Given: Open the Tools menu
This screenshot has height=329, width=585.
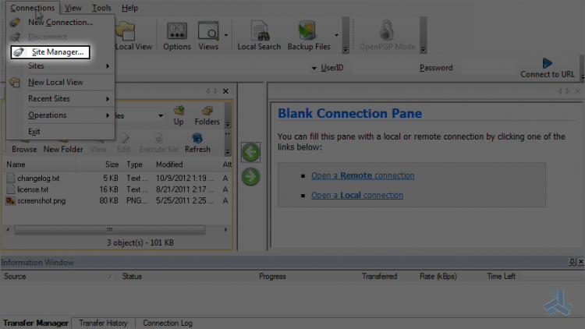Looking at the screenshot, I should point(101,8).
